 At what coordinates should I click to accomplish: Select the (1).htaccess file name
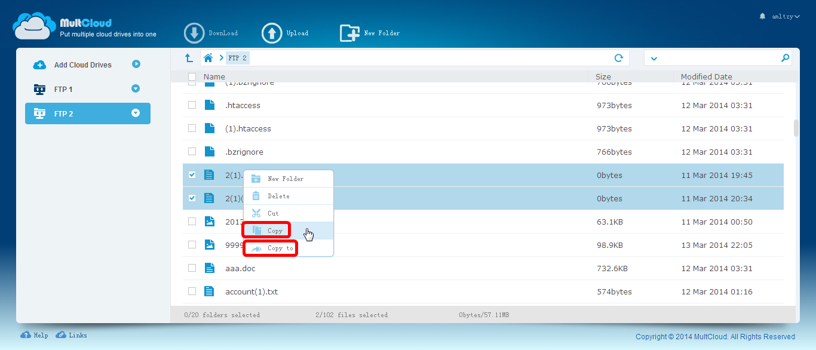(x=248, y=128)
